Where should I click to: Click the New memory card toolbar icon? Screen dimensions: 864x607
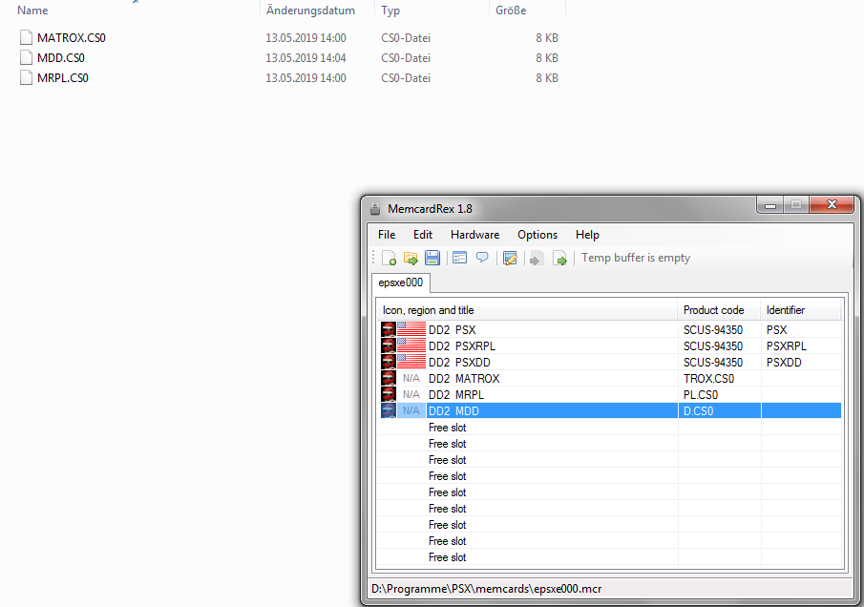[390, 258]
